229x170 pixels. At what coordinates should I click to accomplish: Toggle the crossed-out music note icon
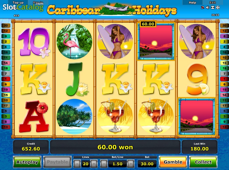(x=203, y=7)
